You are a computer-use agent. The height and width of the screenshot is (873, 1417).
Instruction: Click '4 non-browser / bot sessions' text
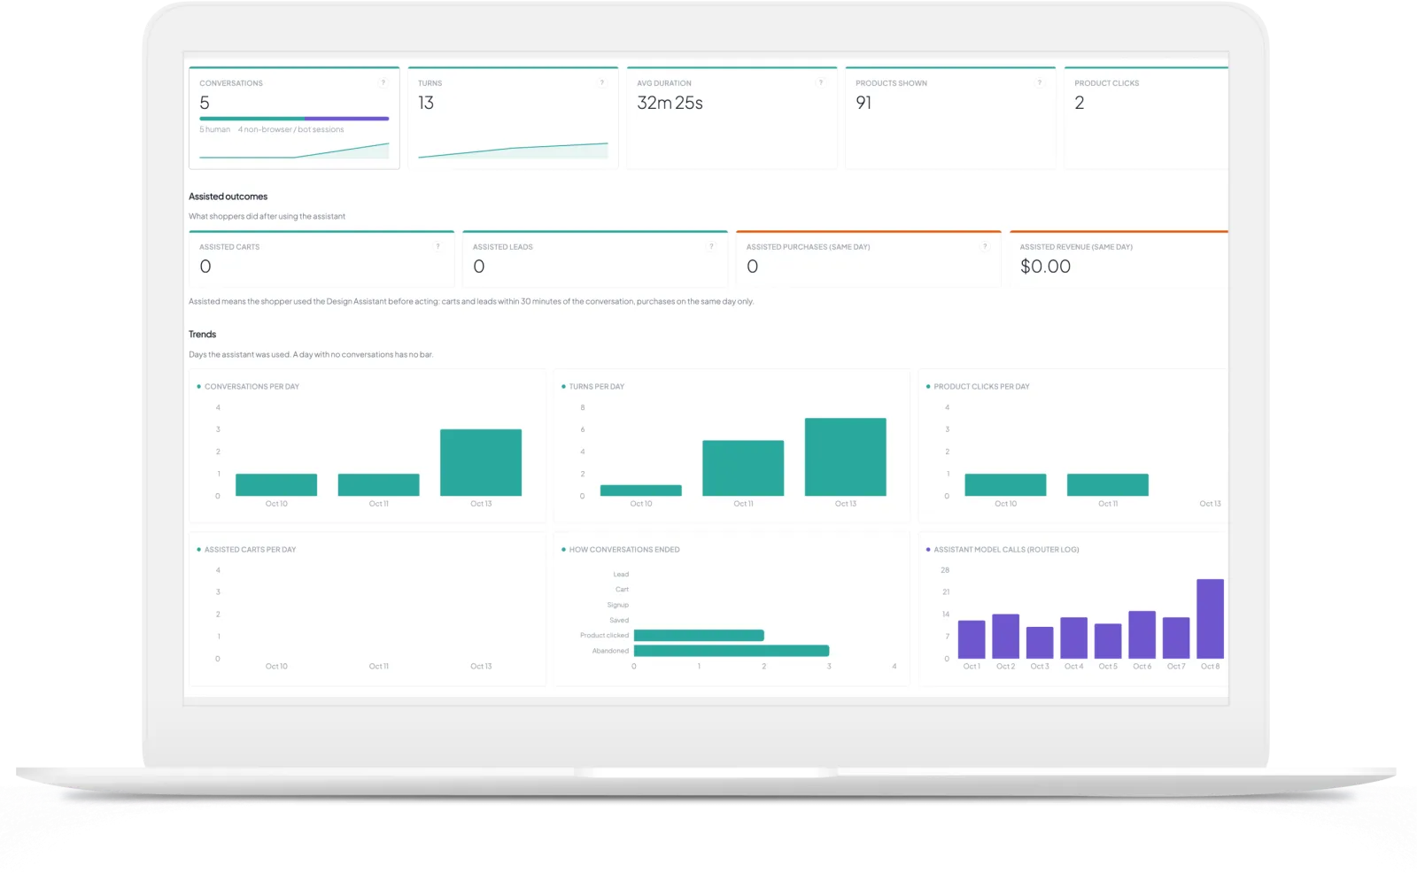290,129
